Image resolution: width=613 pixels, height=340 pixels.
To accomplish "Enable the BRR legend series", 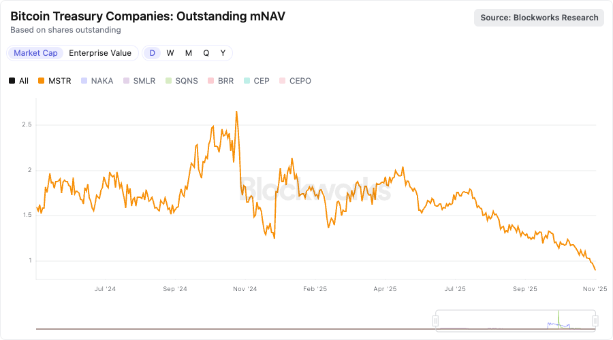I will pyautogui.click(x=221, y=81).
